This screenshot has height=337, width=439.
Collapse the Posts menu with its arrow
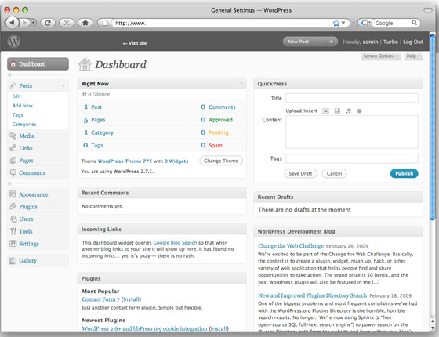[x=63, y=85]
